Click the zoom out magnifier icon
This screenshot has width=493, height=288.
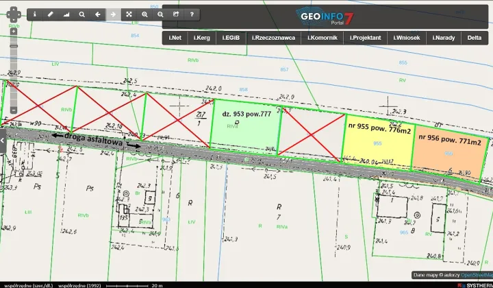click(x=160, y=14)
